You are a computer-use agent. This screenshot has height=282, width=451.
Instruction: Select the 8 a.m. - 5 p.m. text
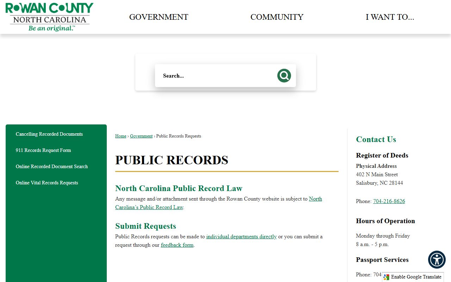[x=372, y=244]
